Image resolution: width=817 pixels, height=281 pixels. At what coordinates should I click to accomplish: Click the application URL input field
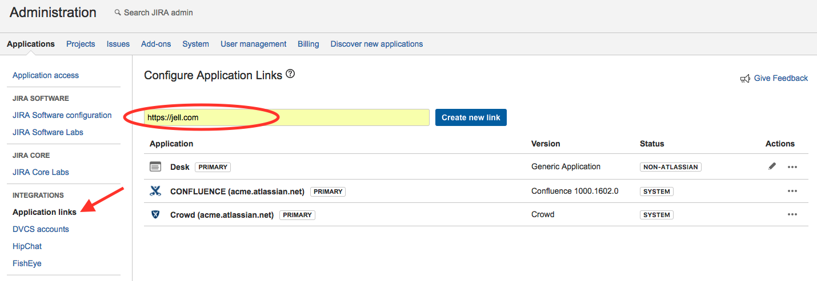tap(286, 117)
